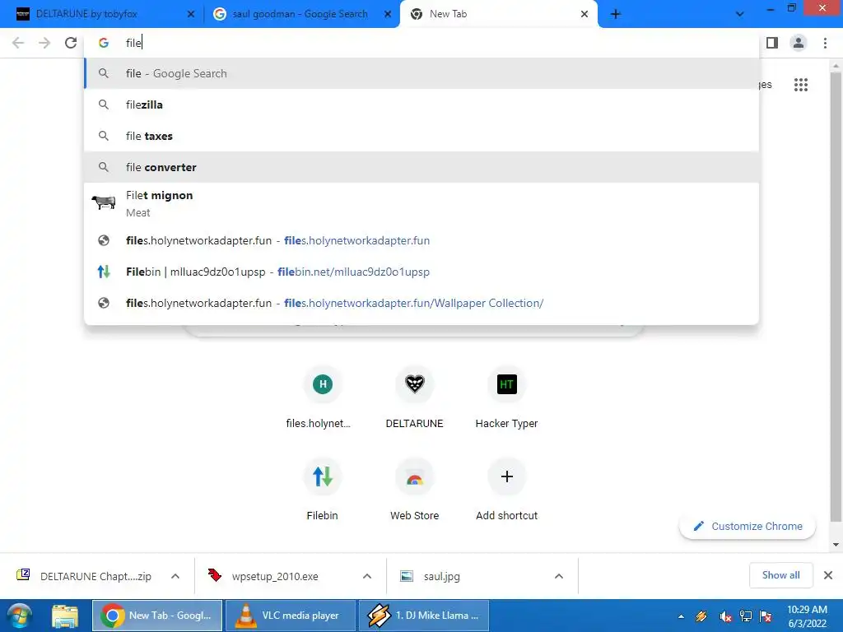Open the Google apps grid icon
843x632 pixels.
click(x=801, y=85)
